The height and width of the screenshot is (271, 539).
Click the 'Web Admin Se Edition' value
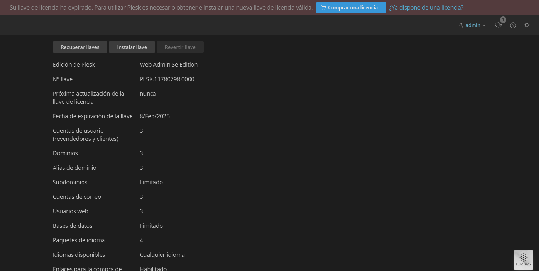point(169,64)
